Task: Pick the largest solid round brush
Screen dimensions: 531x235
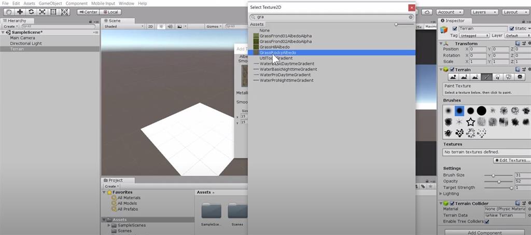Action: pos(481,110)
